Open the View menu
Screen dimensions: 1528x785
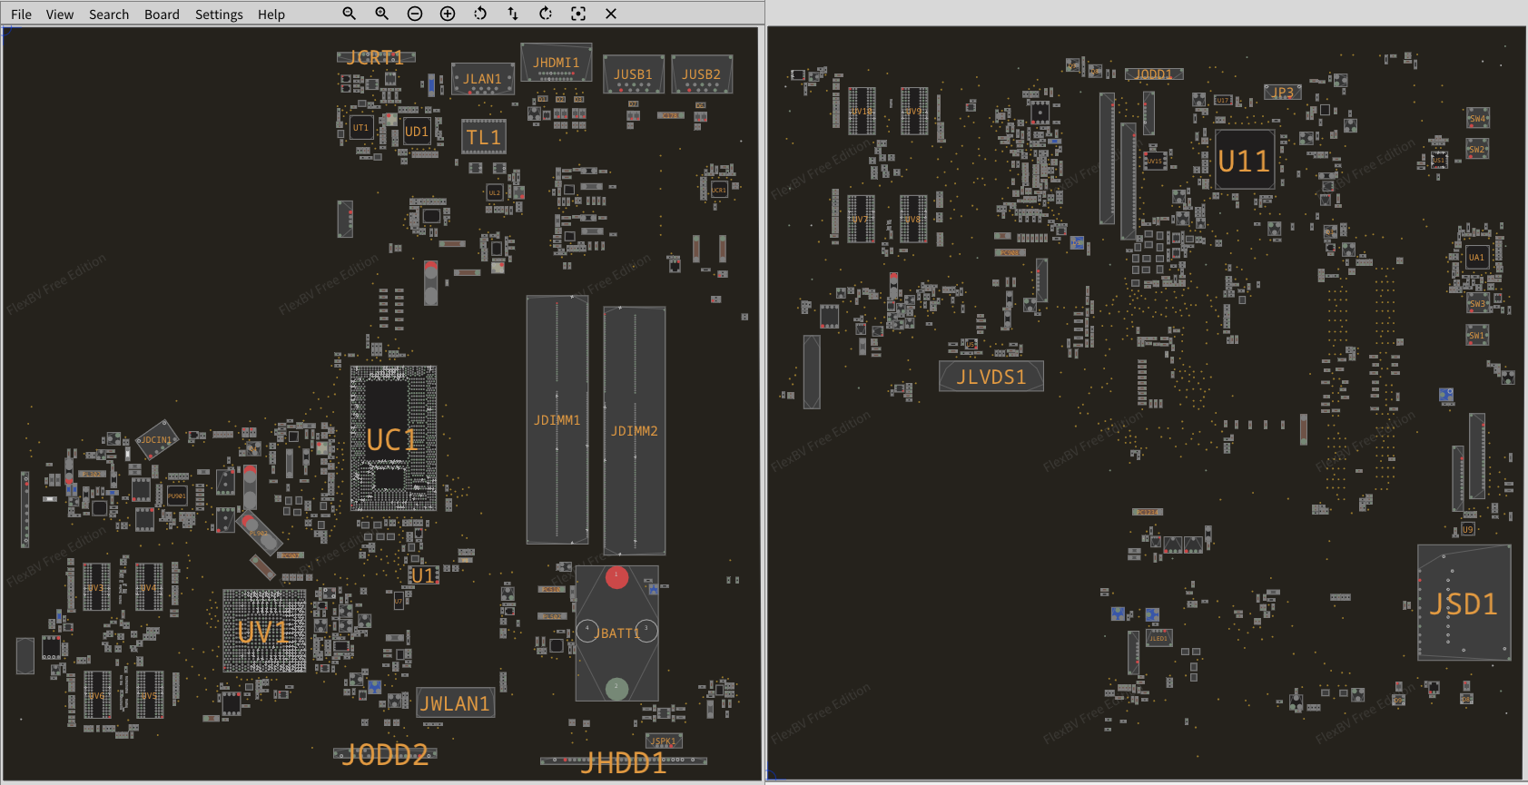coord(60,15)
